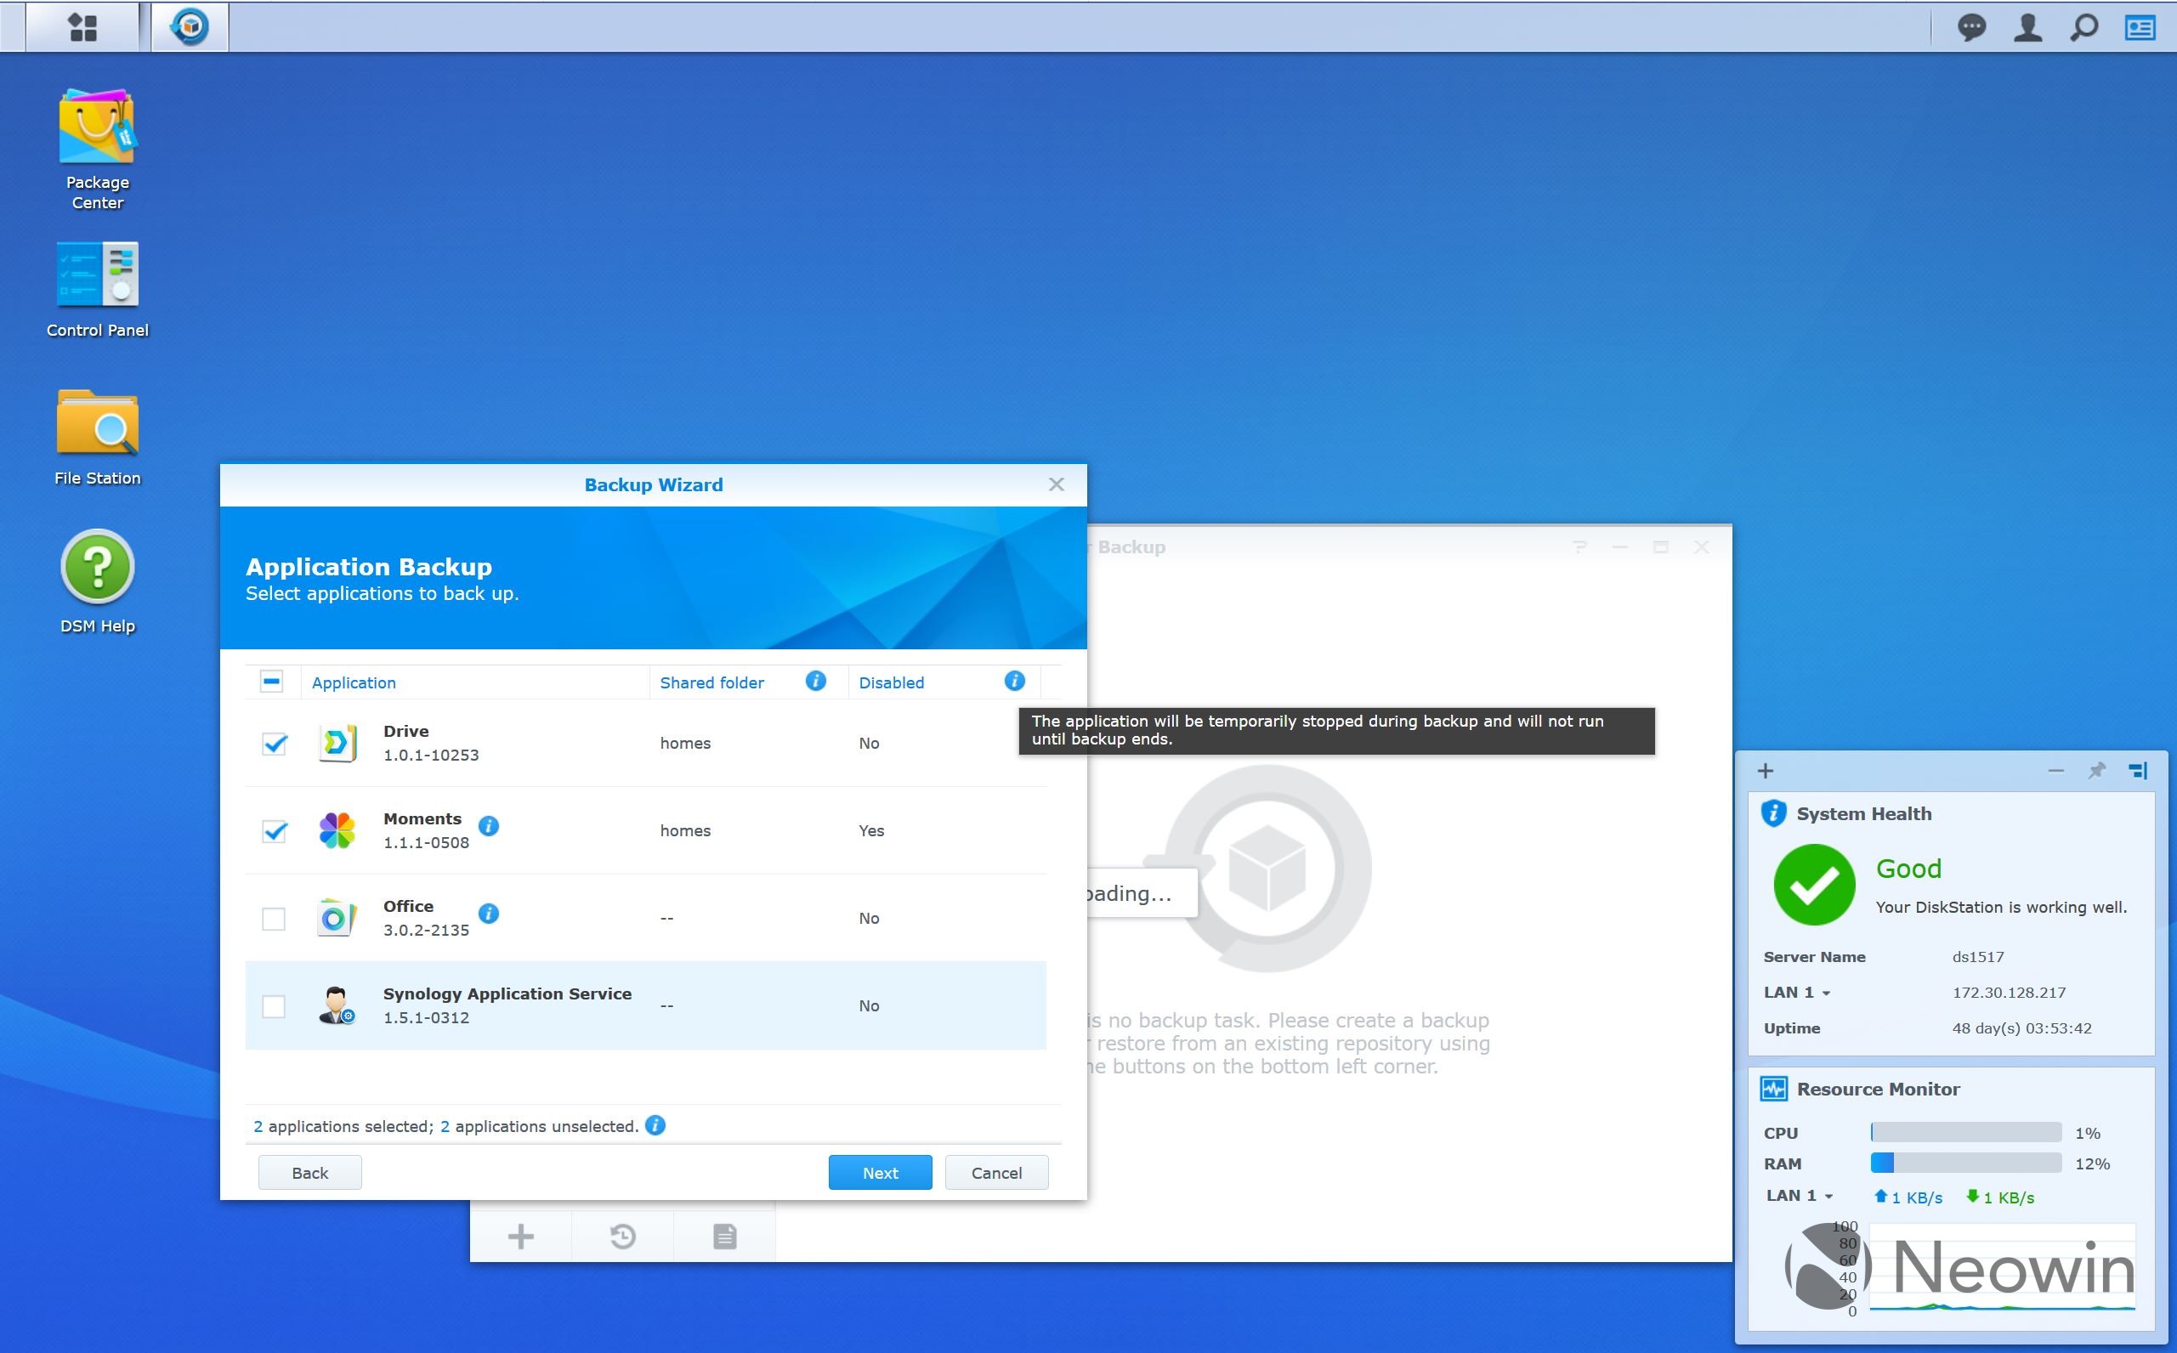Image resolution: width=2177 pixels, height=1353 pixels.
Task: Click the add new backup task button
Action: click(x=522, y=1235)
